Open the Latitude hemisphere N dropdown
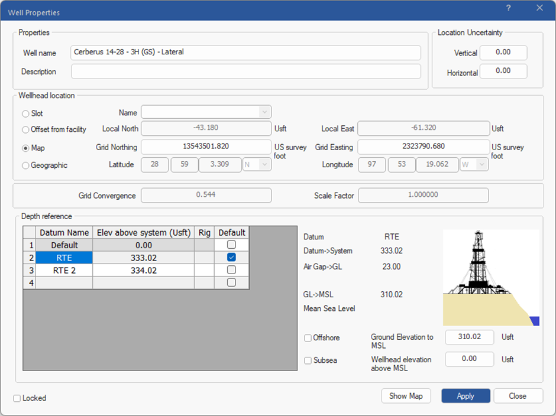Image resolution: width=556 pixels, height=416 pixels. point(257,165)
